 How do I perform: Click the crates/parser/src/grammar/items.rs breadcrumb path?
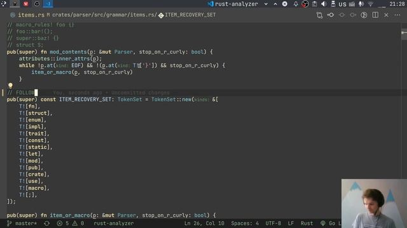(x=104, y=15)
